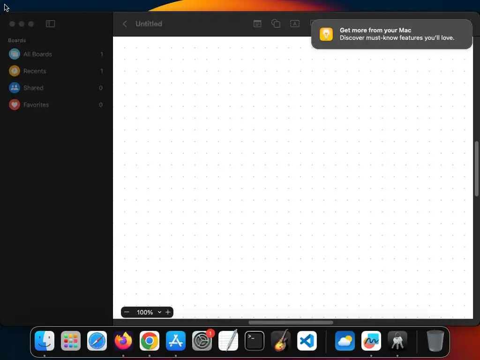Click the Untitled board title
Image resolution: width=480 pixels, height=360 pixels.
[x=149, y=24]
